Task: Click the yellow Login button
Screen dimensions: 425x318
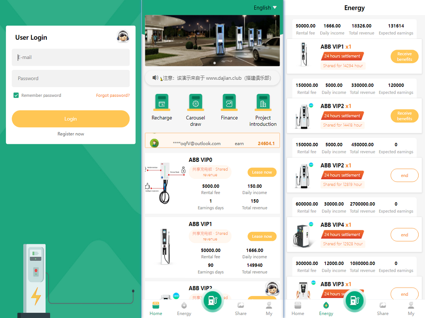Action: (x=70, y=119)
